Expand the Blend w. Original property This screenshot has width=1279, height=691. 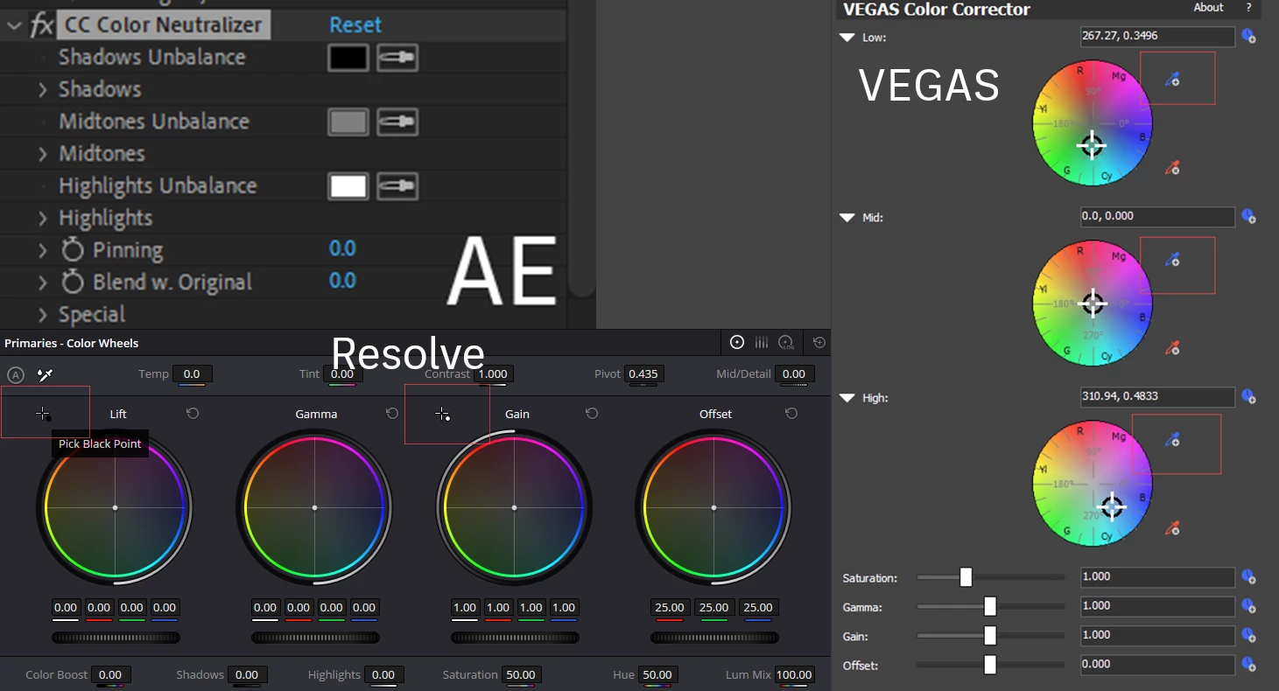point(43,283)
